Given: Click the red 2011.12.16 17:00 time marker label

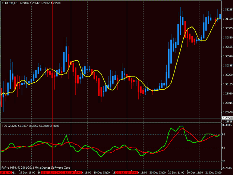Looking at the screenshot, I should (71, 173).
